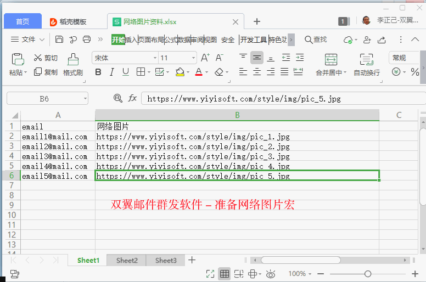Switch to the Home tab
The height and width of the screenshot is (282, 426).
click(23, 21)
